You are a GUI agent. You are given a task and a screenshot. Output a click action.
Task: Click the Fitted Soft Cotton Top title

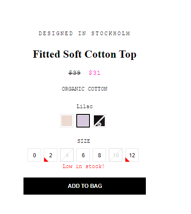point(84,54)
